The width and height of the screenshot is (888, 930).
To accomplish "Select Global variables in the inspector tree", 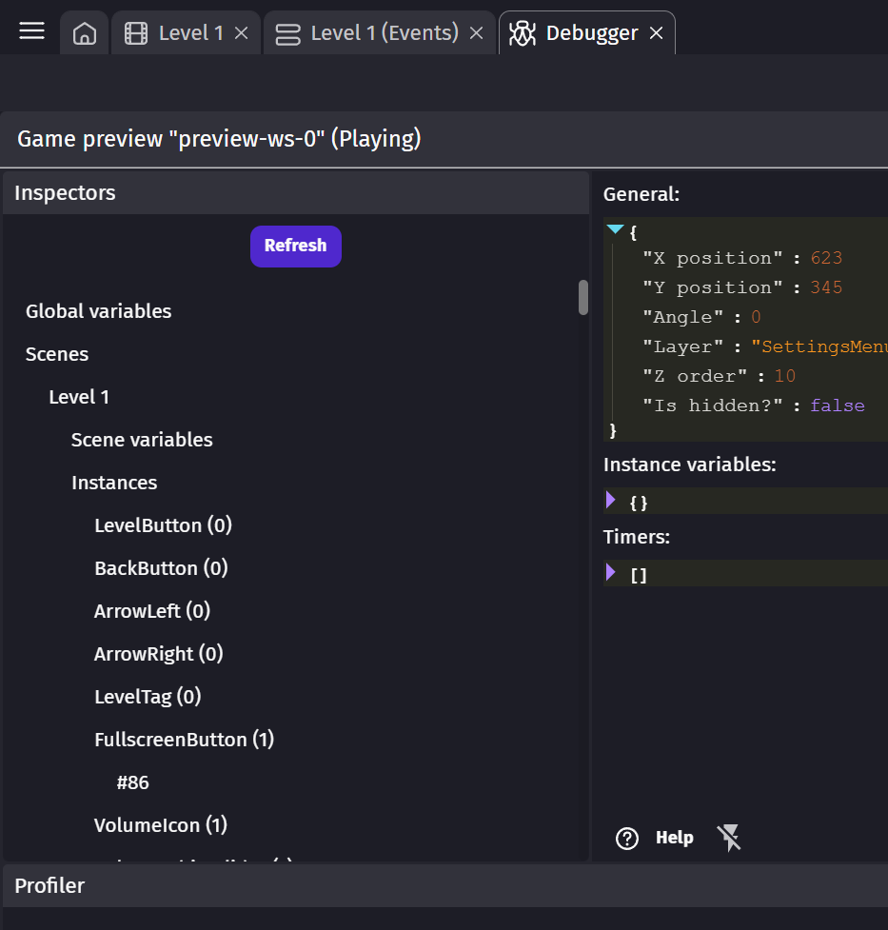I will pyautogui.click(x=99, y=311).
